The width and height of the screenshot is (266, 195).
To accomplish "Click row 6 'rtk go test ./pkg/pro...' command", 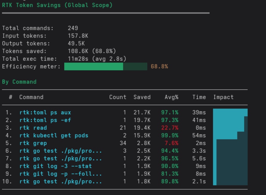I will [61, 151].
